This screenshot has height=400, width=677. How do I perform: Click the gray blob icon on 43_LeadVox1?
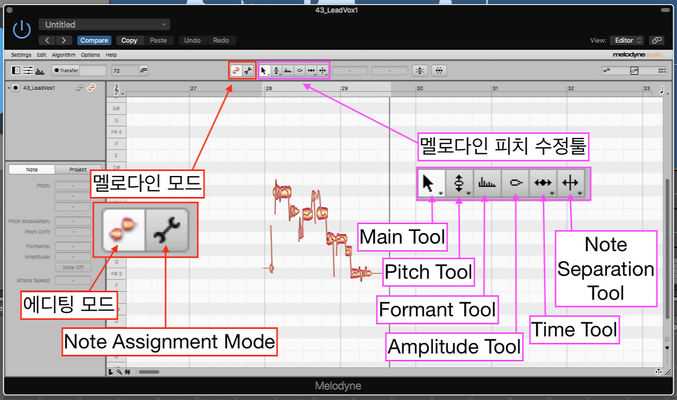[x=80, y=88]
